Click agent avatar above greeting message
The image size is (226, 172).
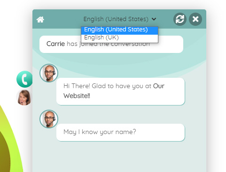point(49,73)
